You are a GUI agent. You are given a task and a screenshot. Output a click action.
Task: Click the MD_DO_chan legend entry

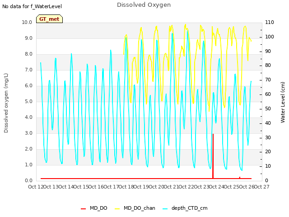click(x=135, y=208)
